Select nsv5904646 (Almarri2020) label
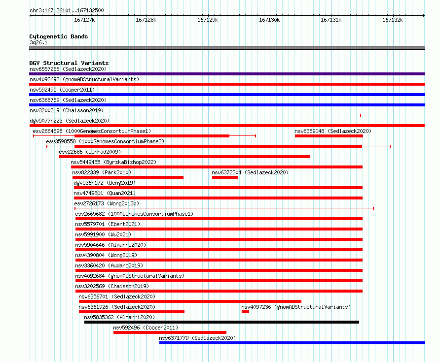 pyautogui.click(x=110, y=245)
